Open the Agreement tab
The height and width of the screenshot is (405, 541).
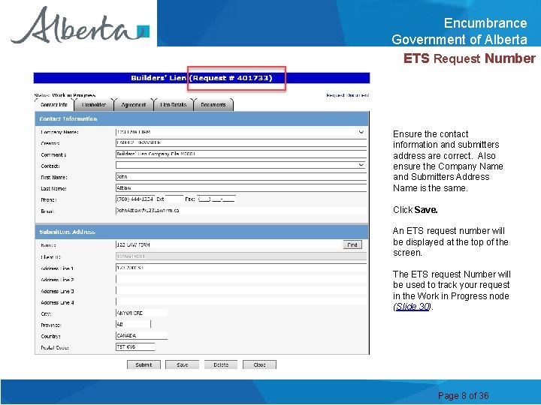click(134, 105)
